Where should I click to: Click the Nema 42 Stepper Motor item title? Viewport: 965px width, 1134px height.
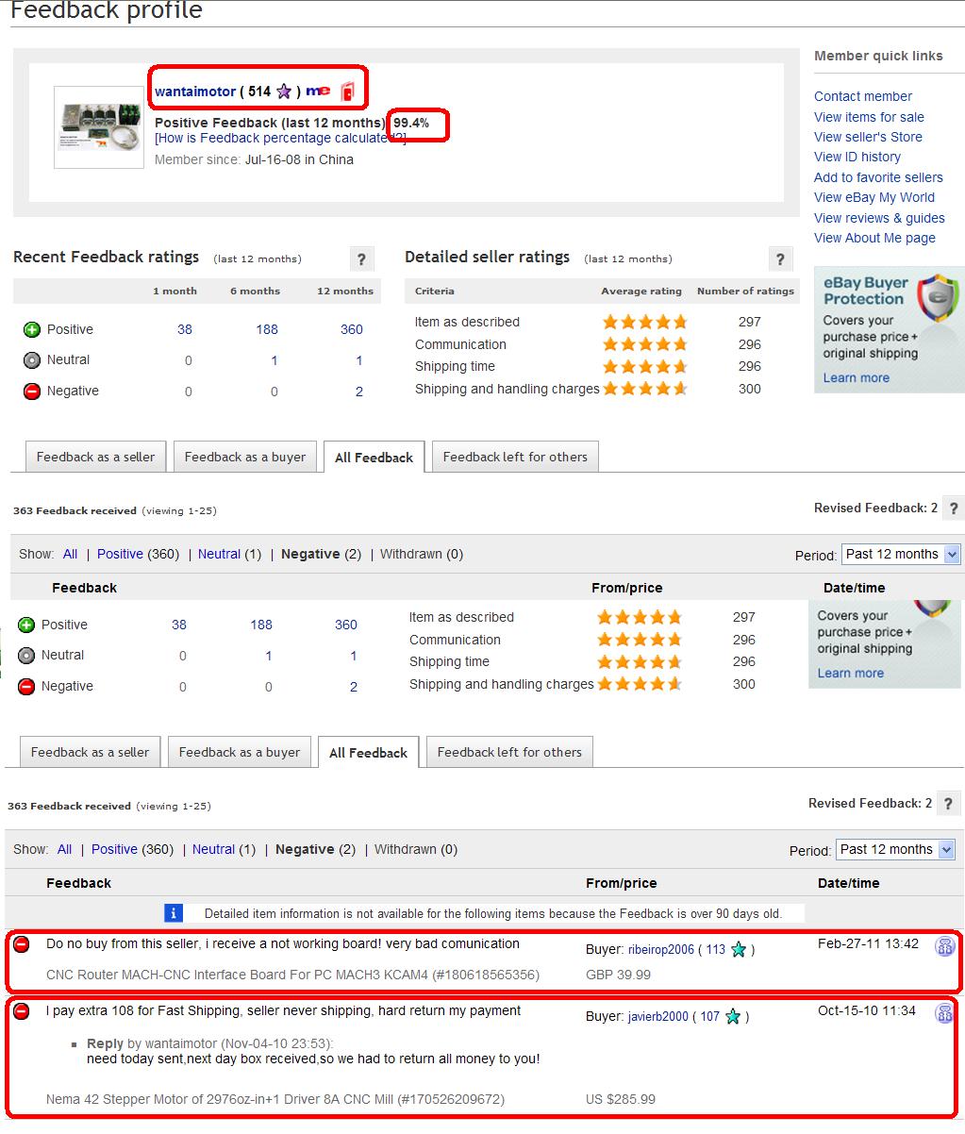pyautogui.click(x=275, y=1099)
